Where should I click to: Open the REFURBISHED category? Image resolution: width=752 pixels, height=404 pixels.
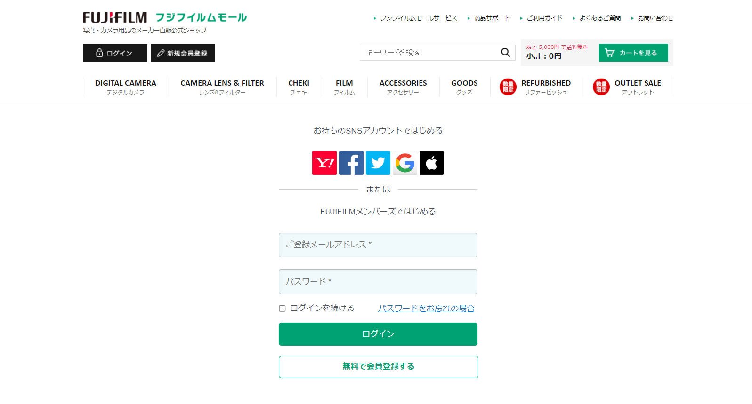click(545, 87)
